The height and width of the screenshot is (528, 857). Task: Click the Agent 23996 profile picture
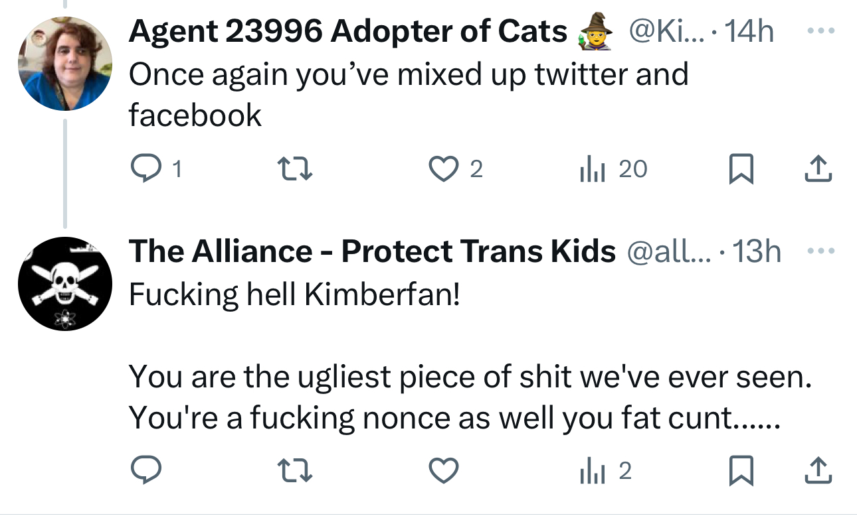click(x=64, y=64)
